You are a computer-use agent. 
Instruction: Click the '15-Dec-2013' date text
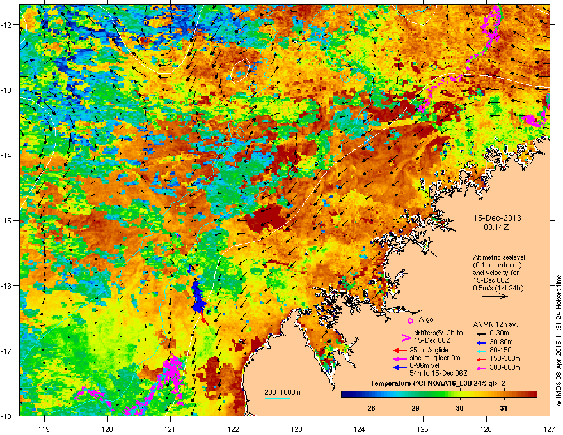pyautogui.click(x=497, y=218)
